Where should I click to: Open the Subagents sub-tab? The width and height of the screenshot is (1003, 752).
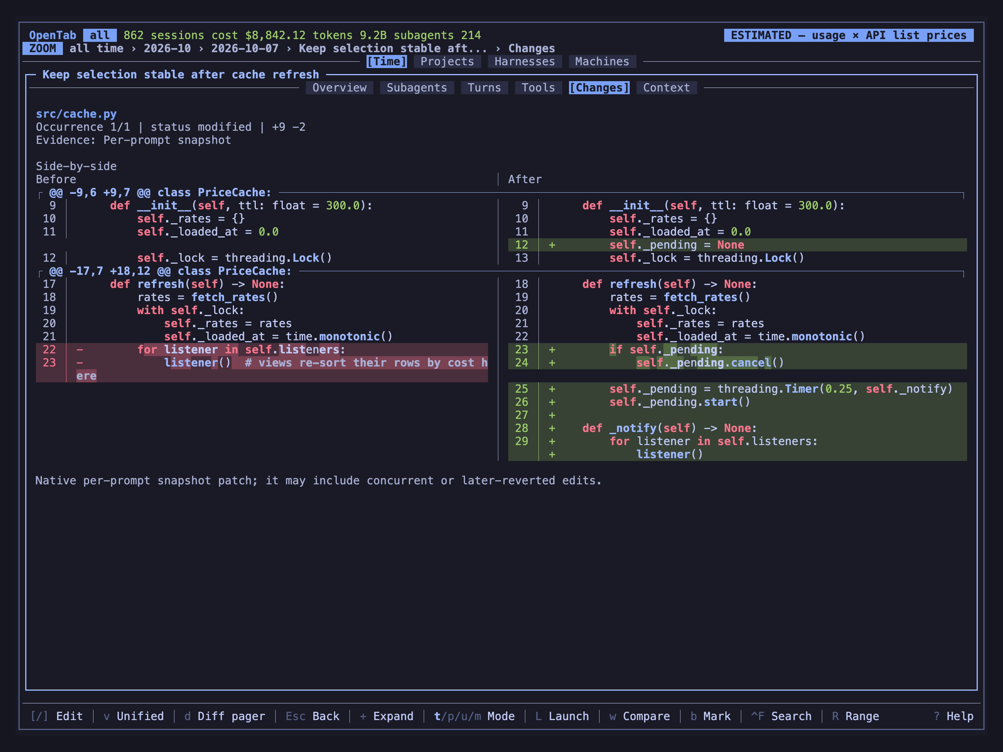417,87
